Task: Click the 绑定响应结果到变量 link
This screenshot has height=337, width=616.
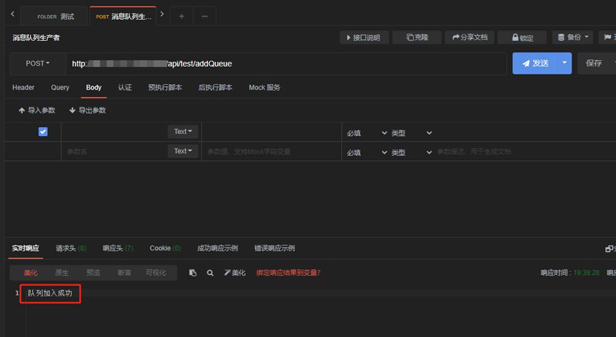Action: (288, 273)
